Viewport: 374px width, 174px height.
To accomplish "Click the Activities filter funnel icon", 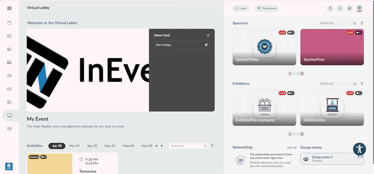I will (212, 146).
